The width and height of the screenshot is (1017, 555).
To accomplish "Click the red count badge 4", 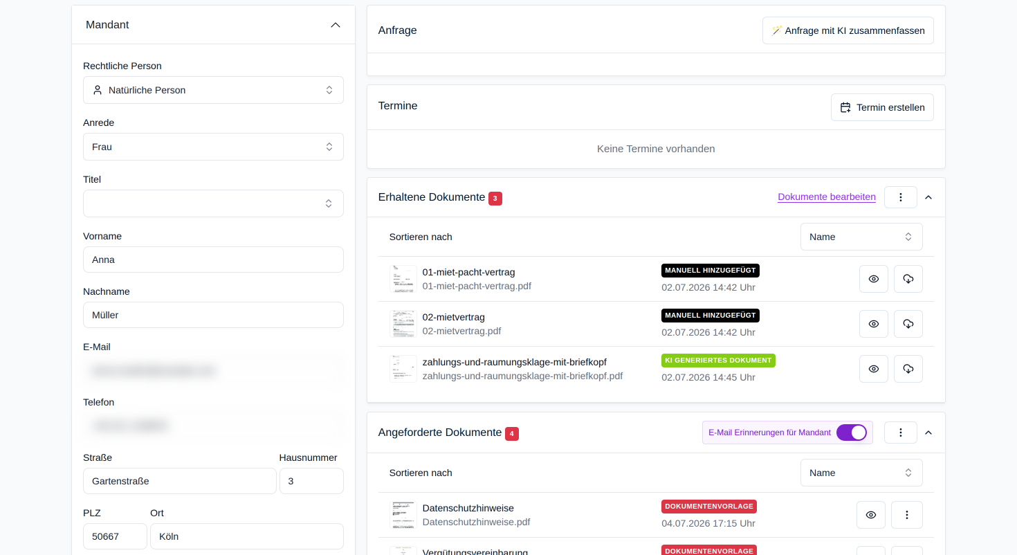I will [x=512, y=434].
